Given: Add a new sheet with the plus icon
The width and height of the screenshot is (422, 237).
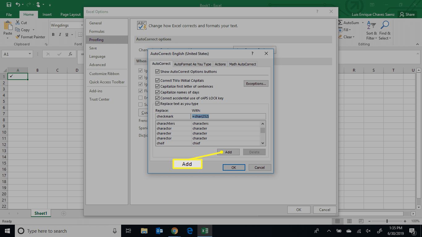Looking at the screenshot, I should point(64,213).
